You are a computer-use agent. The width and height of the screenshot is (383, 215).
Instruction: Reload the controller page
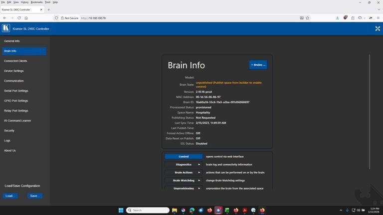[x=19, y=18]
